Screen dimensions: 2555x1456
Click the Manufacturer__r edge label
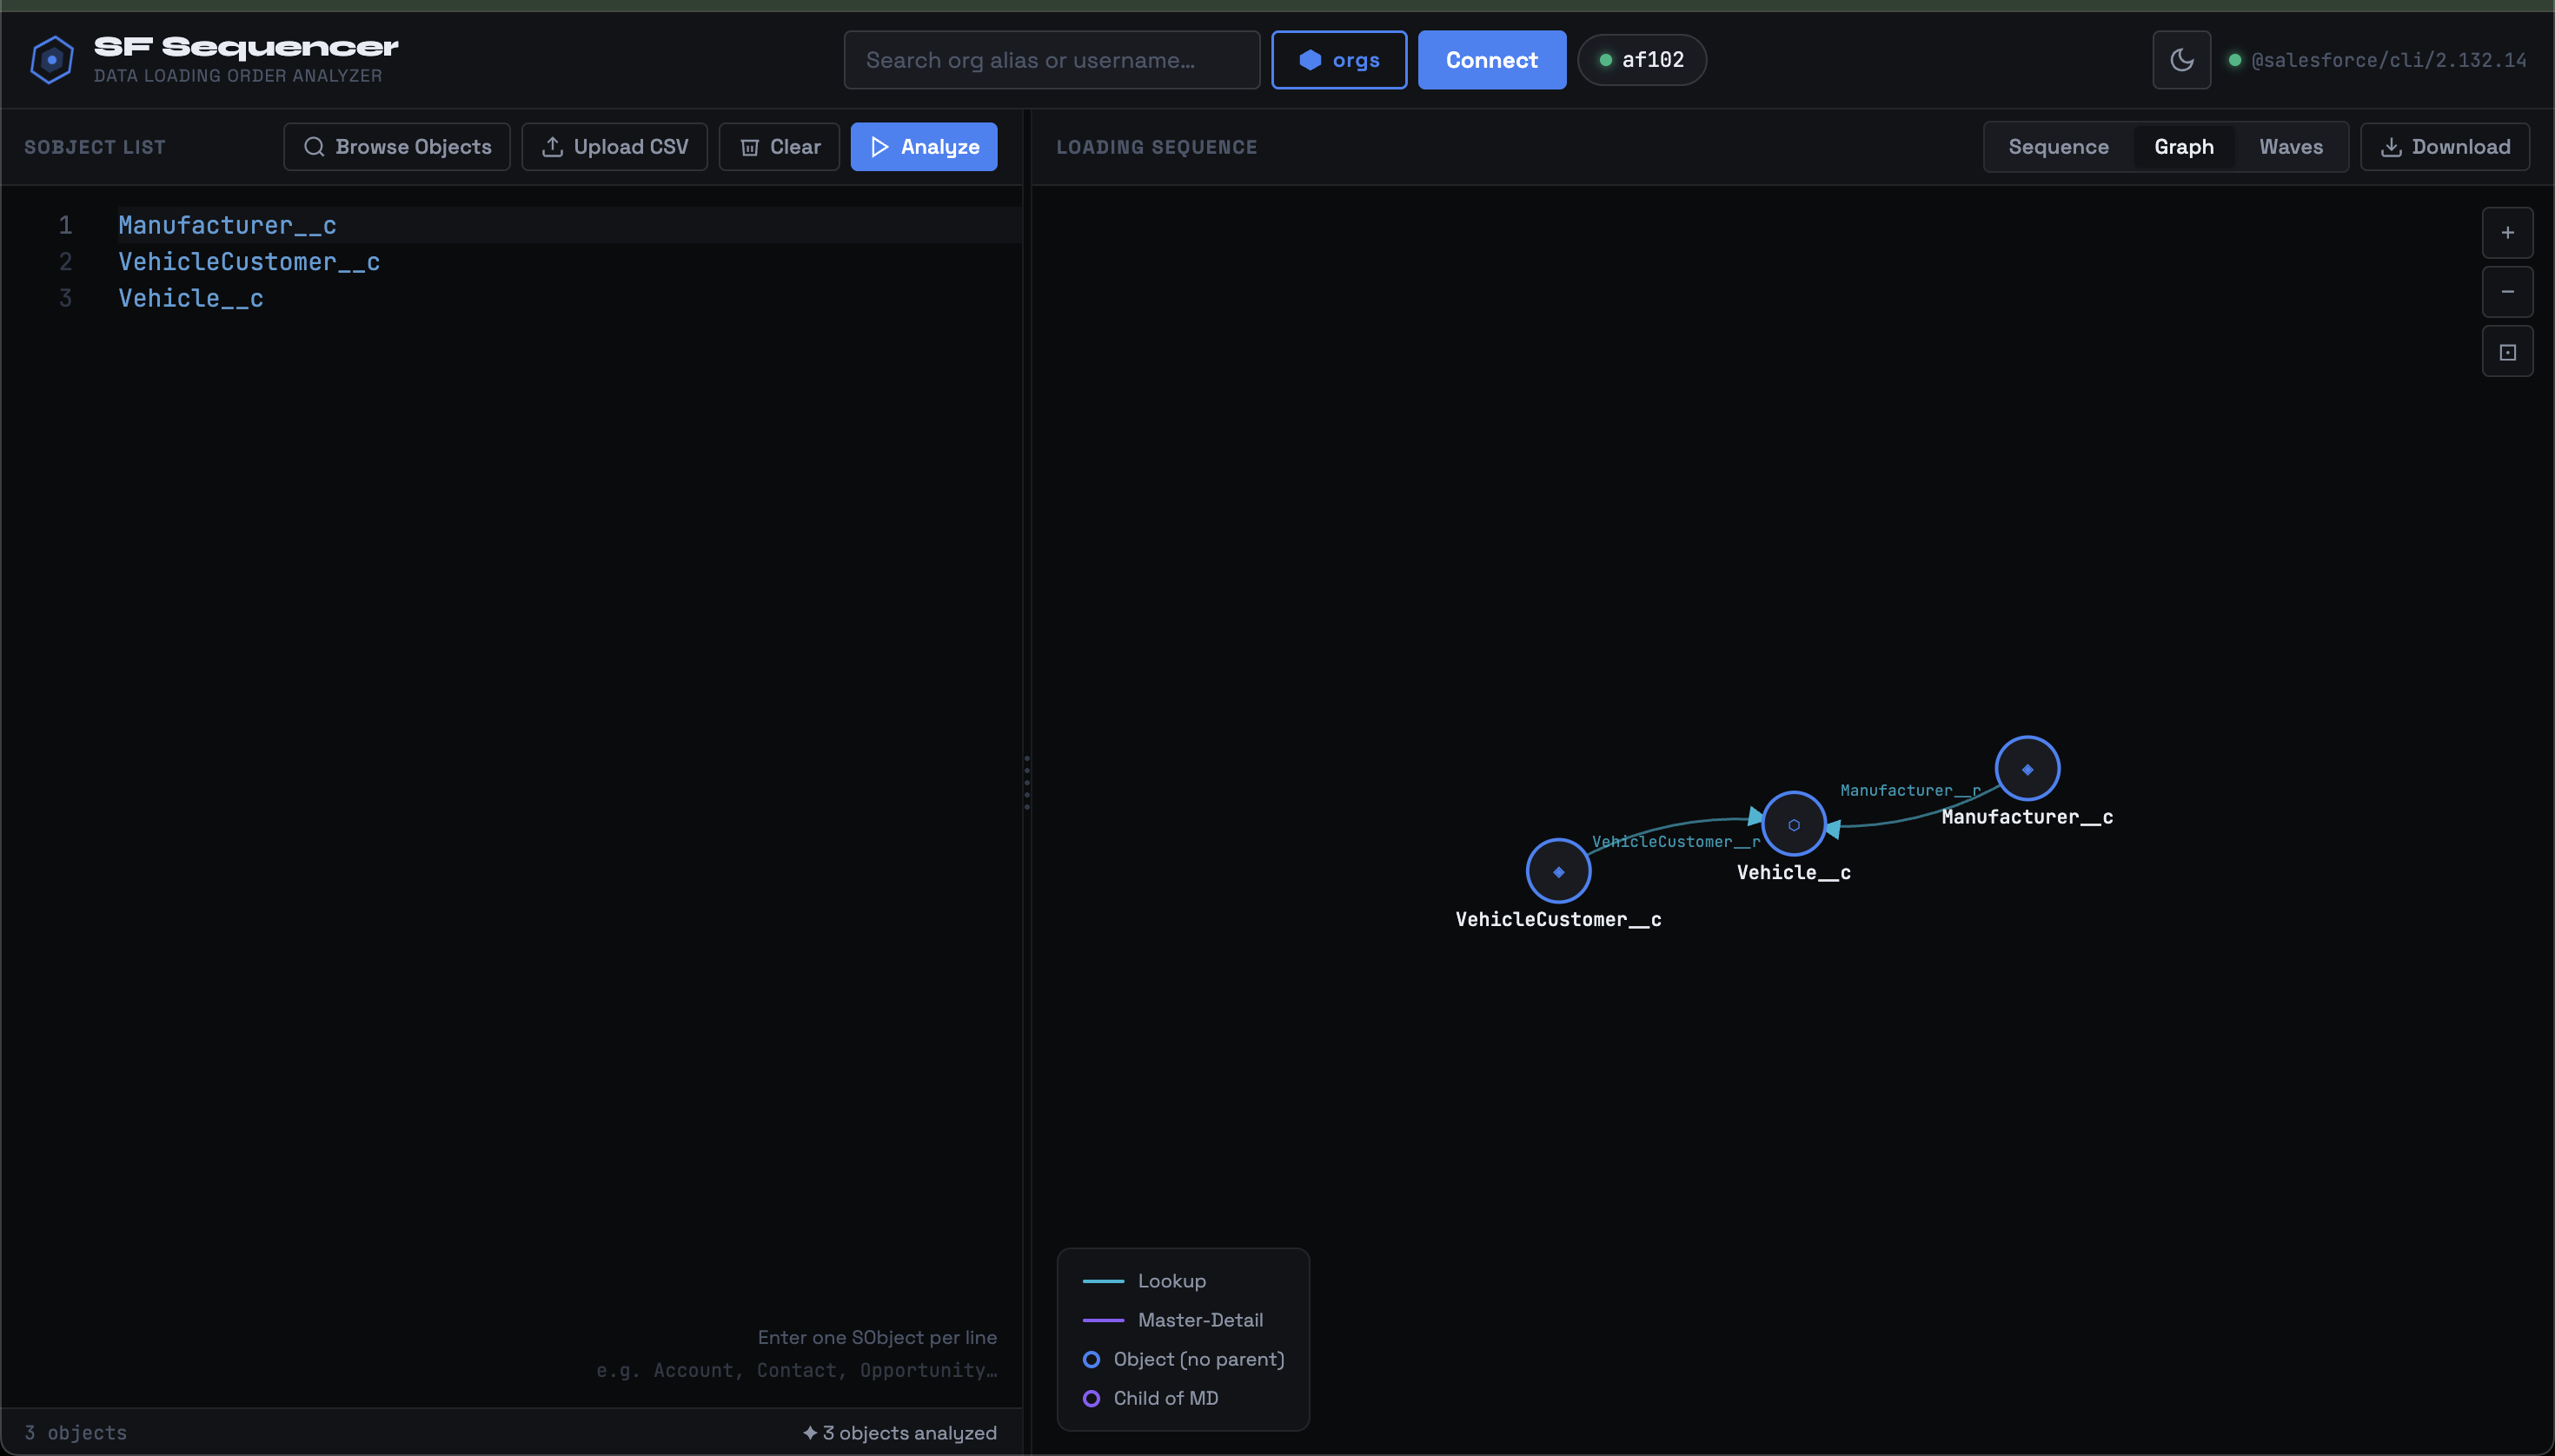tap(1910, 790)
